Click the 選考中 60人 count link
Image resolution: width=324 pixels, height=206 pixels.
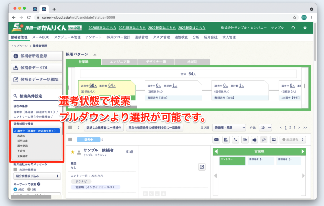[x=93, y=86]
